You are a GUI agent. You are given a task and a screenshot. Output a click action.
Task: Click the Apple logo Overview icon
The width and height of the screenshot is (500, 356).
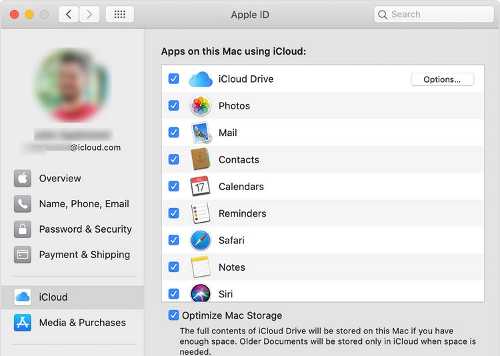pos(22,178)
